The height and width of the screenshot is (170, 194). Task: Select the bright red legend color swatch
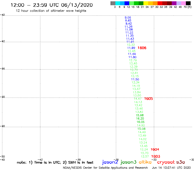coord(160,3)
